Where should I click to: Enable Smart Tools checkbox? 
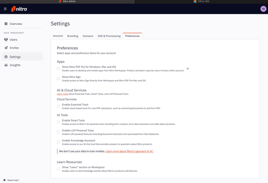[x=58, y=122]
